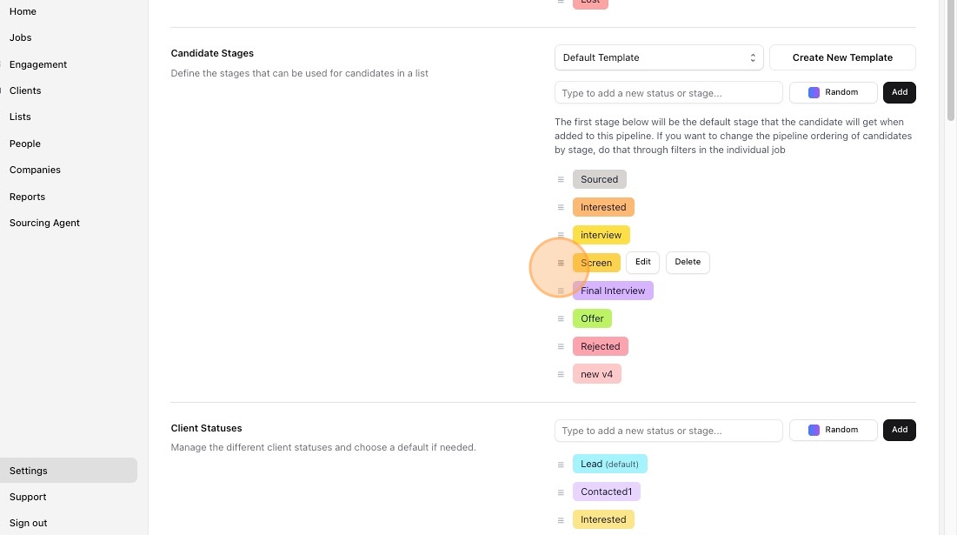The width and height of the screenshot is (957, 535).
Task: Click Create New Template button
Action: click(842, 57)
